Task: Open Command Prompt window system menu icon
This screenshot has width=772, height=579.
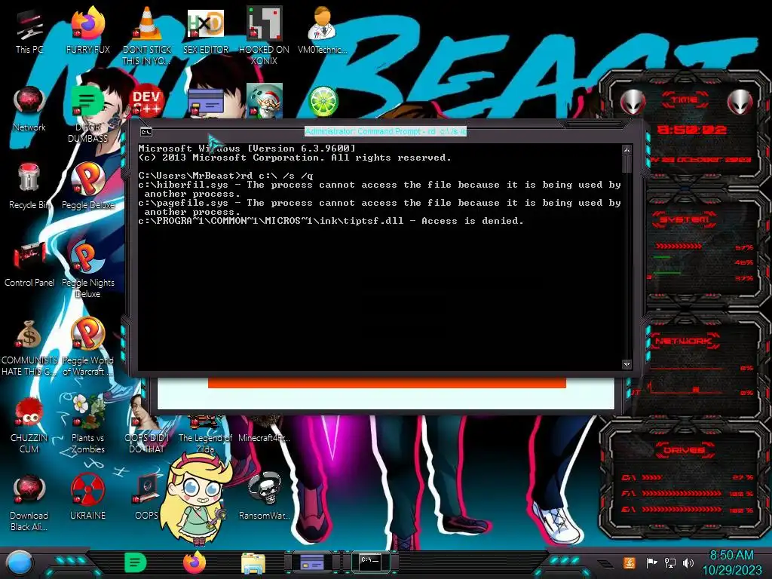Action: 146,132
